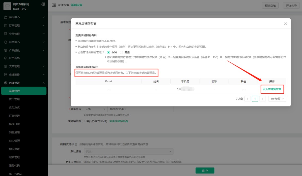Open the 10 条/页 page size dropdown
This screenshot has width=302, height=176.
tap(277, 99)
